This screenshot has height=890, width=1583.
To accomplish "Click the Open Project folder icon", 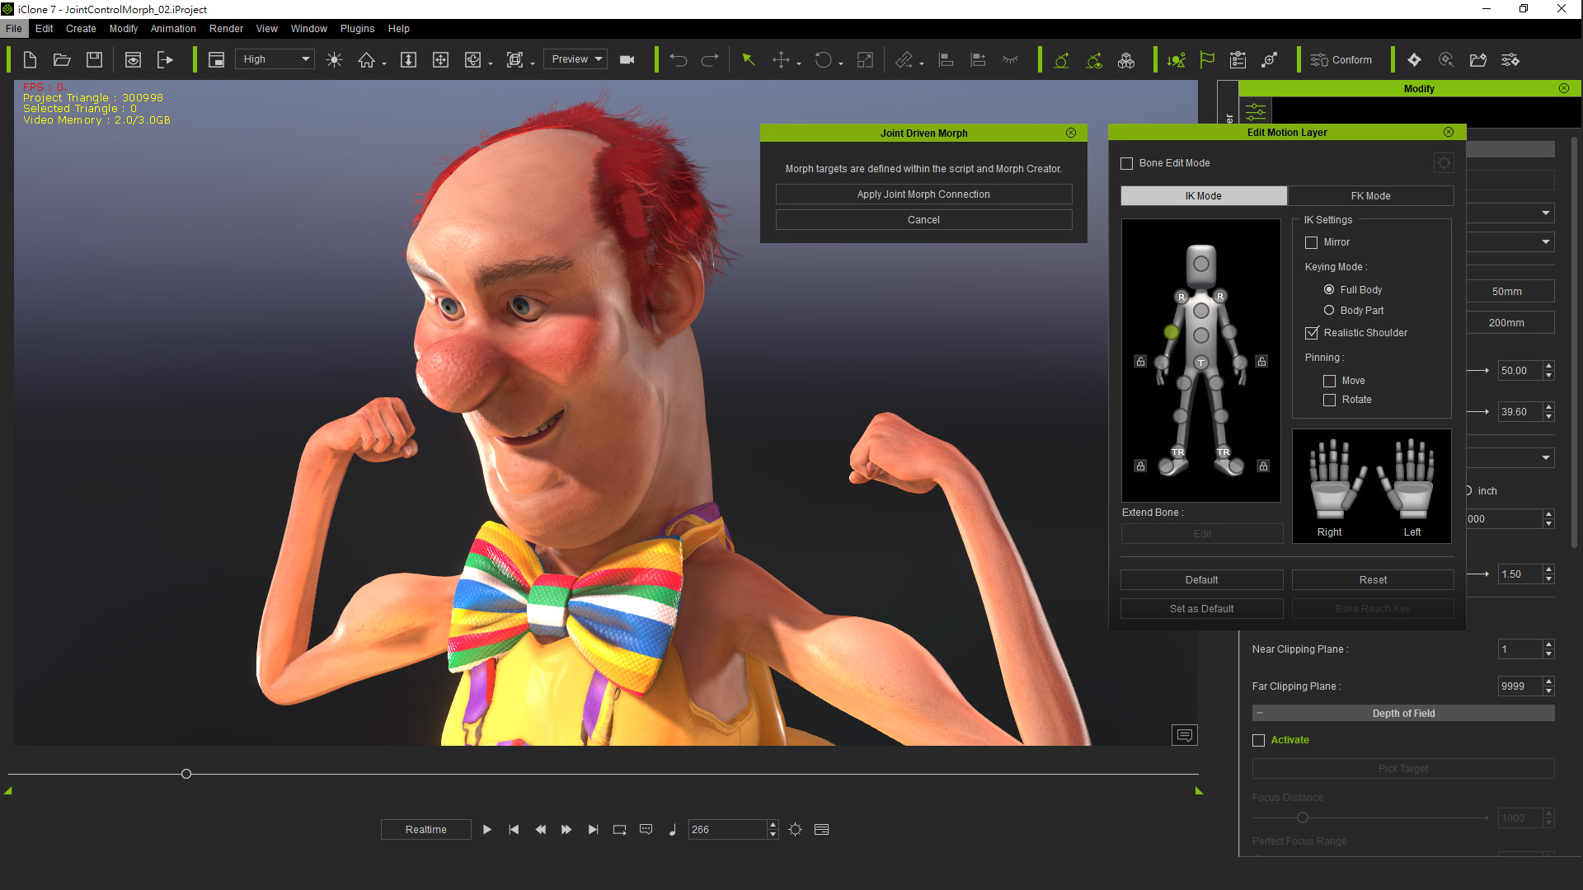I will 62,59.
